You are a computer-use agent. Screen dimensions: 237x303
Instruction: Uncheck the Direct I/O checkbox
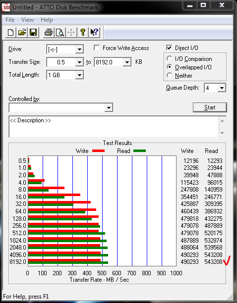coord(169,48)
